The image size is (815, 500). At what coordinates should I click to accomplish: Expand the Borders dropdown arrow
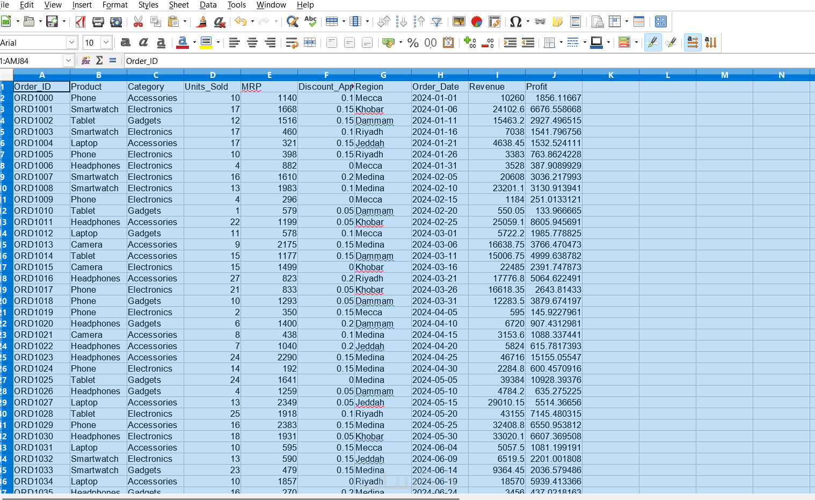tap(561, 42)
